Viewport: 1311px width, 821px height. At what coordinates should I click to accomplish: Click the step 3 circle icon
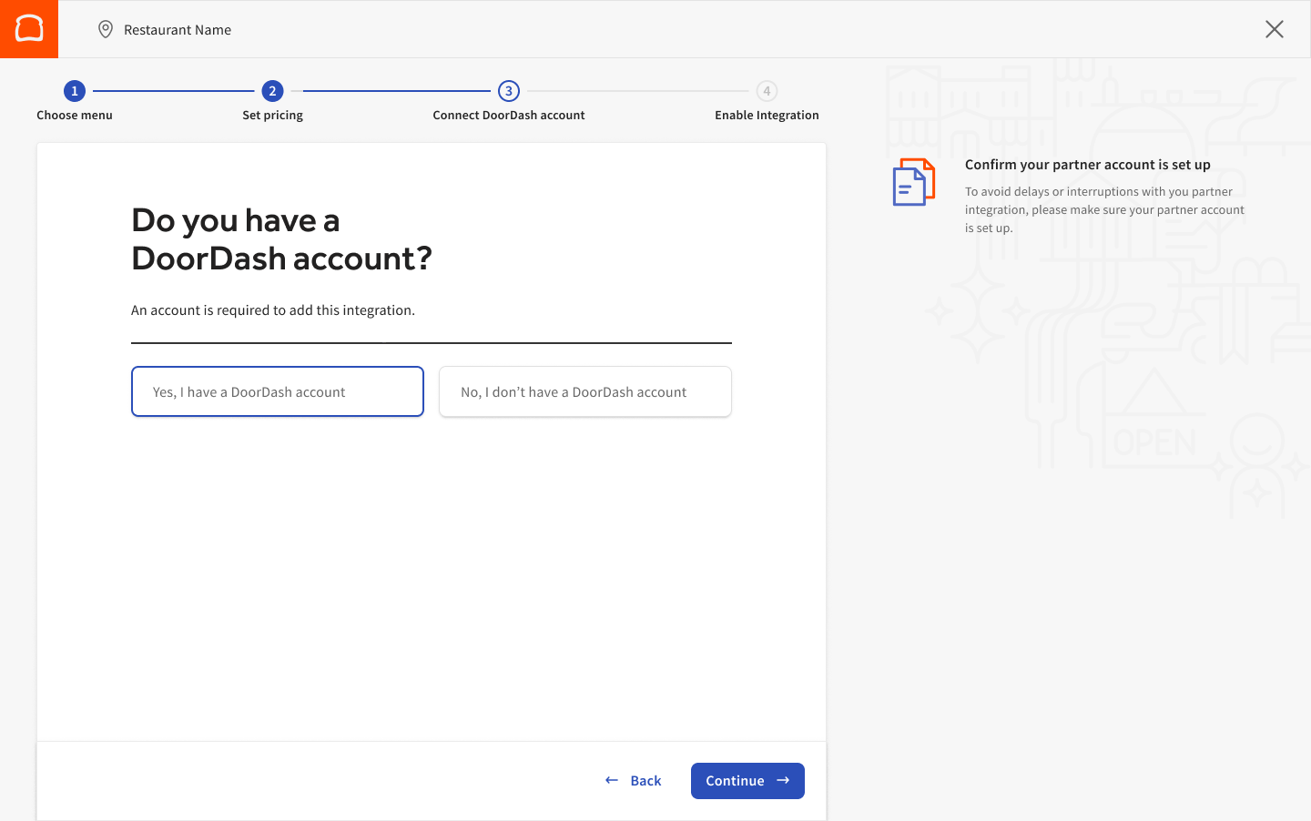508,90
